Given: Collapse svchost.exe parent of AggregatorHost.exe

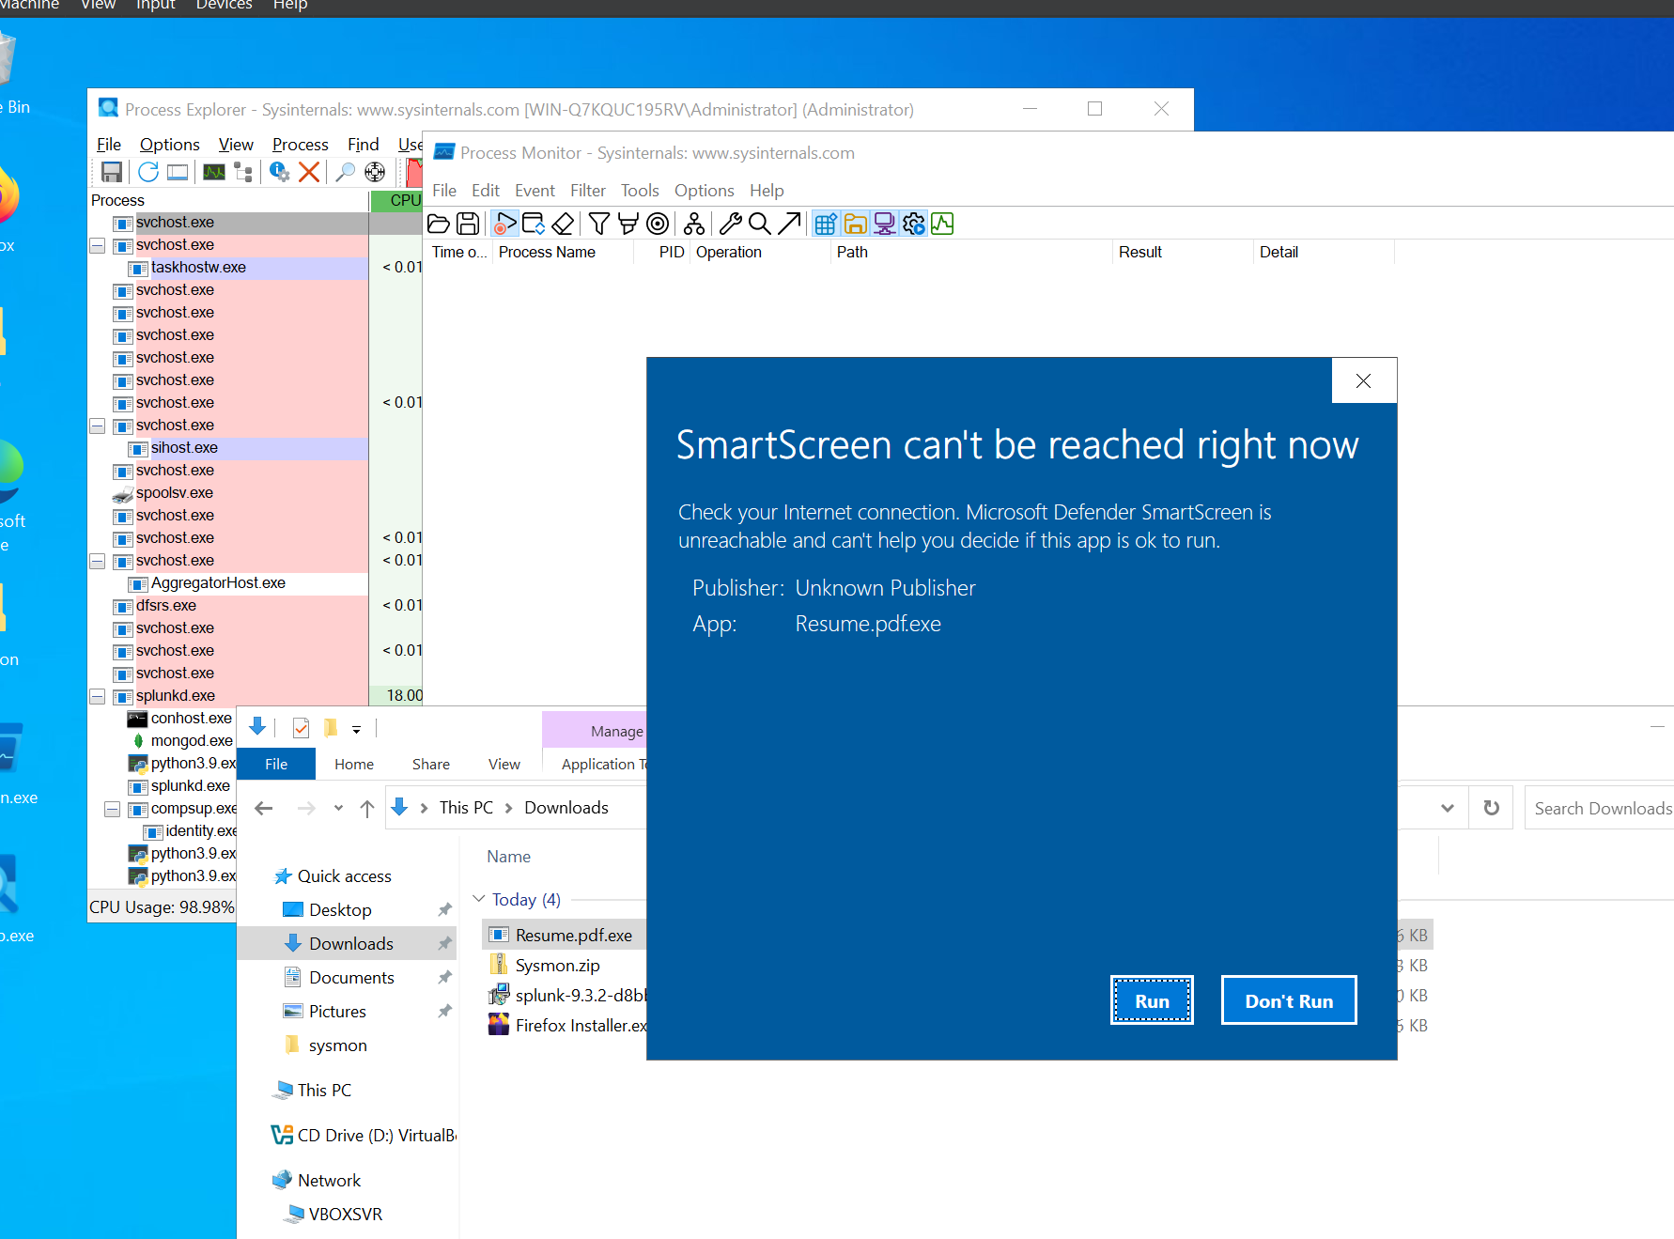Looking at the screenshot, I should point(97,561).
